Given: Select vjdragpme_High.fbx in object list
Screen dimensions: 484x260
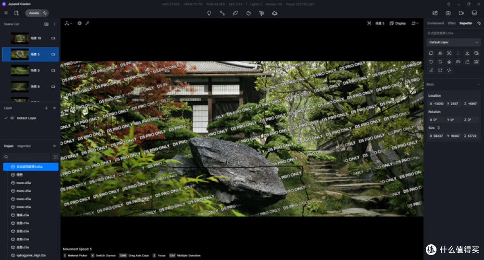Looking at the screenshot, I should (30, 256).
